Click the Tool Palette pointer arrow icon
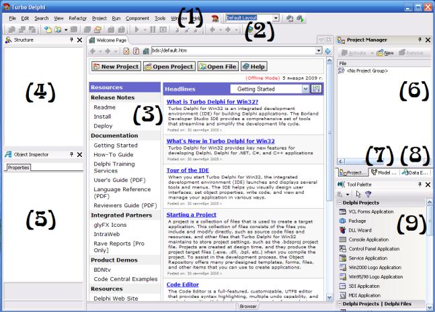 click(x=358, y=194)
